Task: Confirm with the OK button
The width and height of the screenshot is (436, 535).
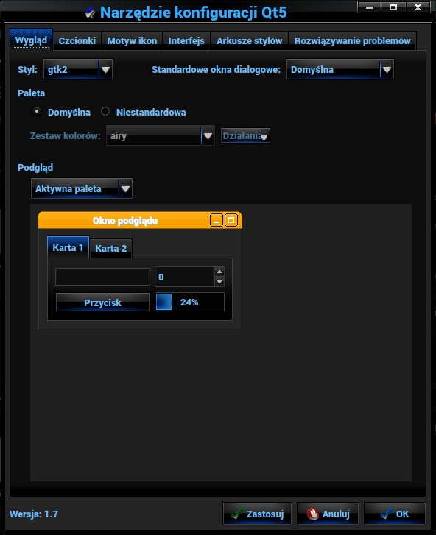Action: point(395,514)
